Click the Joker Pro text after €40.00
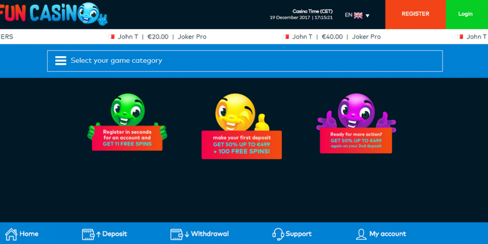Viewport: 488px width, 244px height. pyautogui.click(x=366, y=37)
